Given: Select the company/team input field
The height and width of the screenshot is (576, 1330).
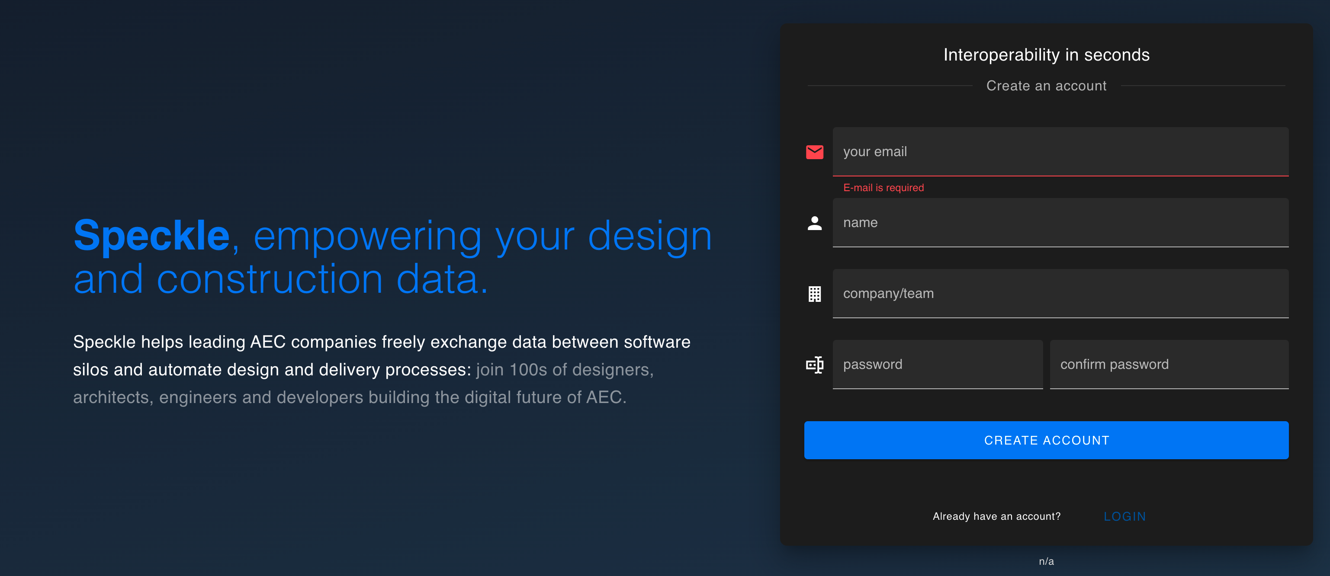Looking at the screenshot, I should (1060, 293).
